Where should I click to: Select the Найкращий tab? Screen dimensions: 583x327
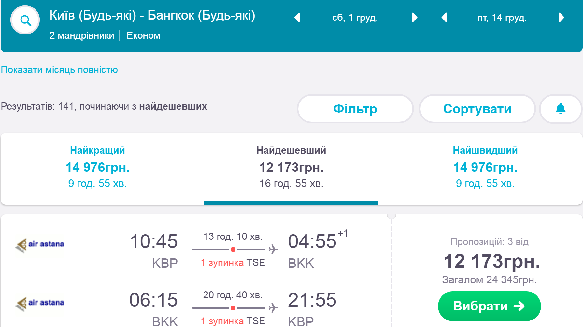click(x=97, y=167)
